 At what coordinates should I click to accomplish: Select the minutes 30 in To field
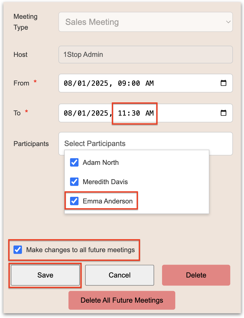click(136, 113)
